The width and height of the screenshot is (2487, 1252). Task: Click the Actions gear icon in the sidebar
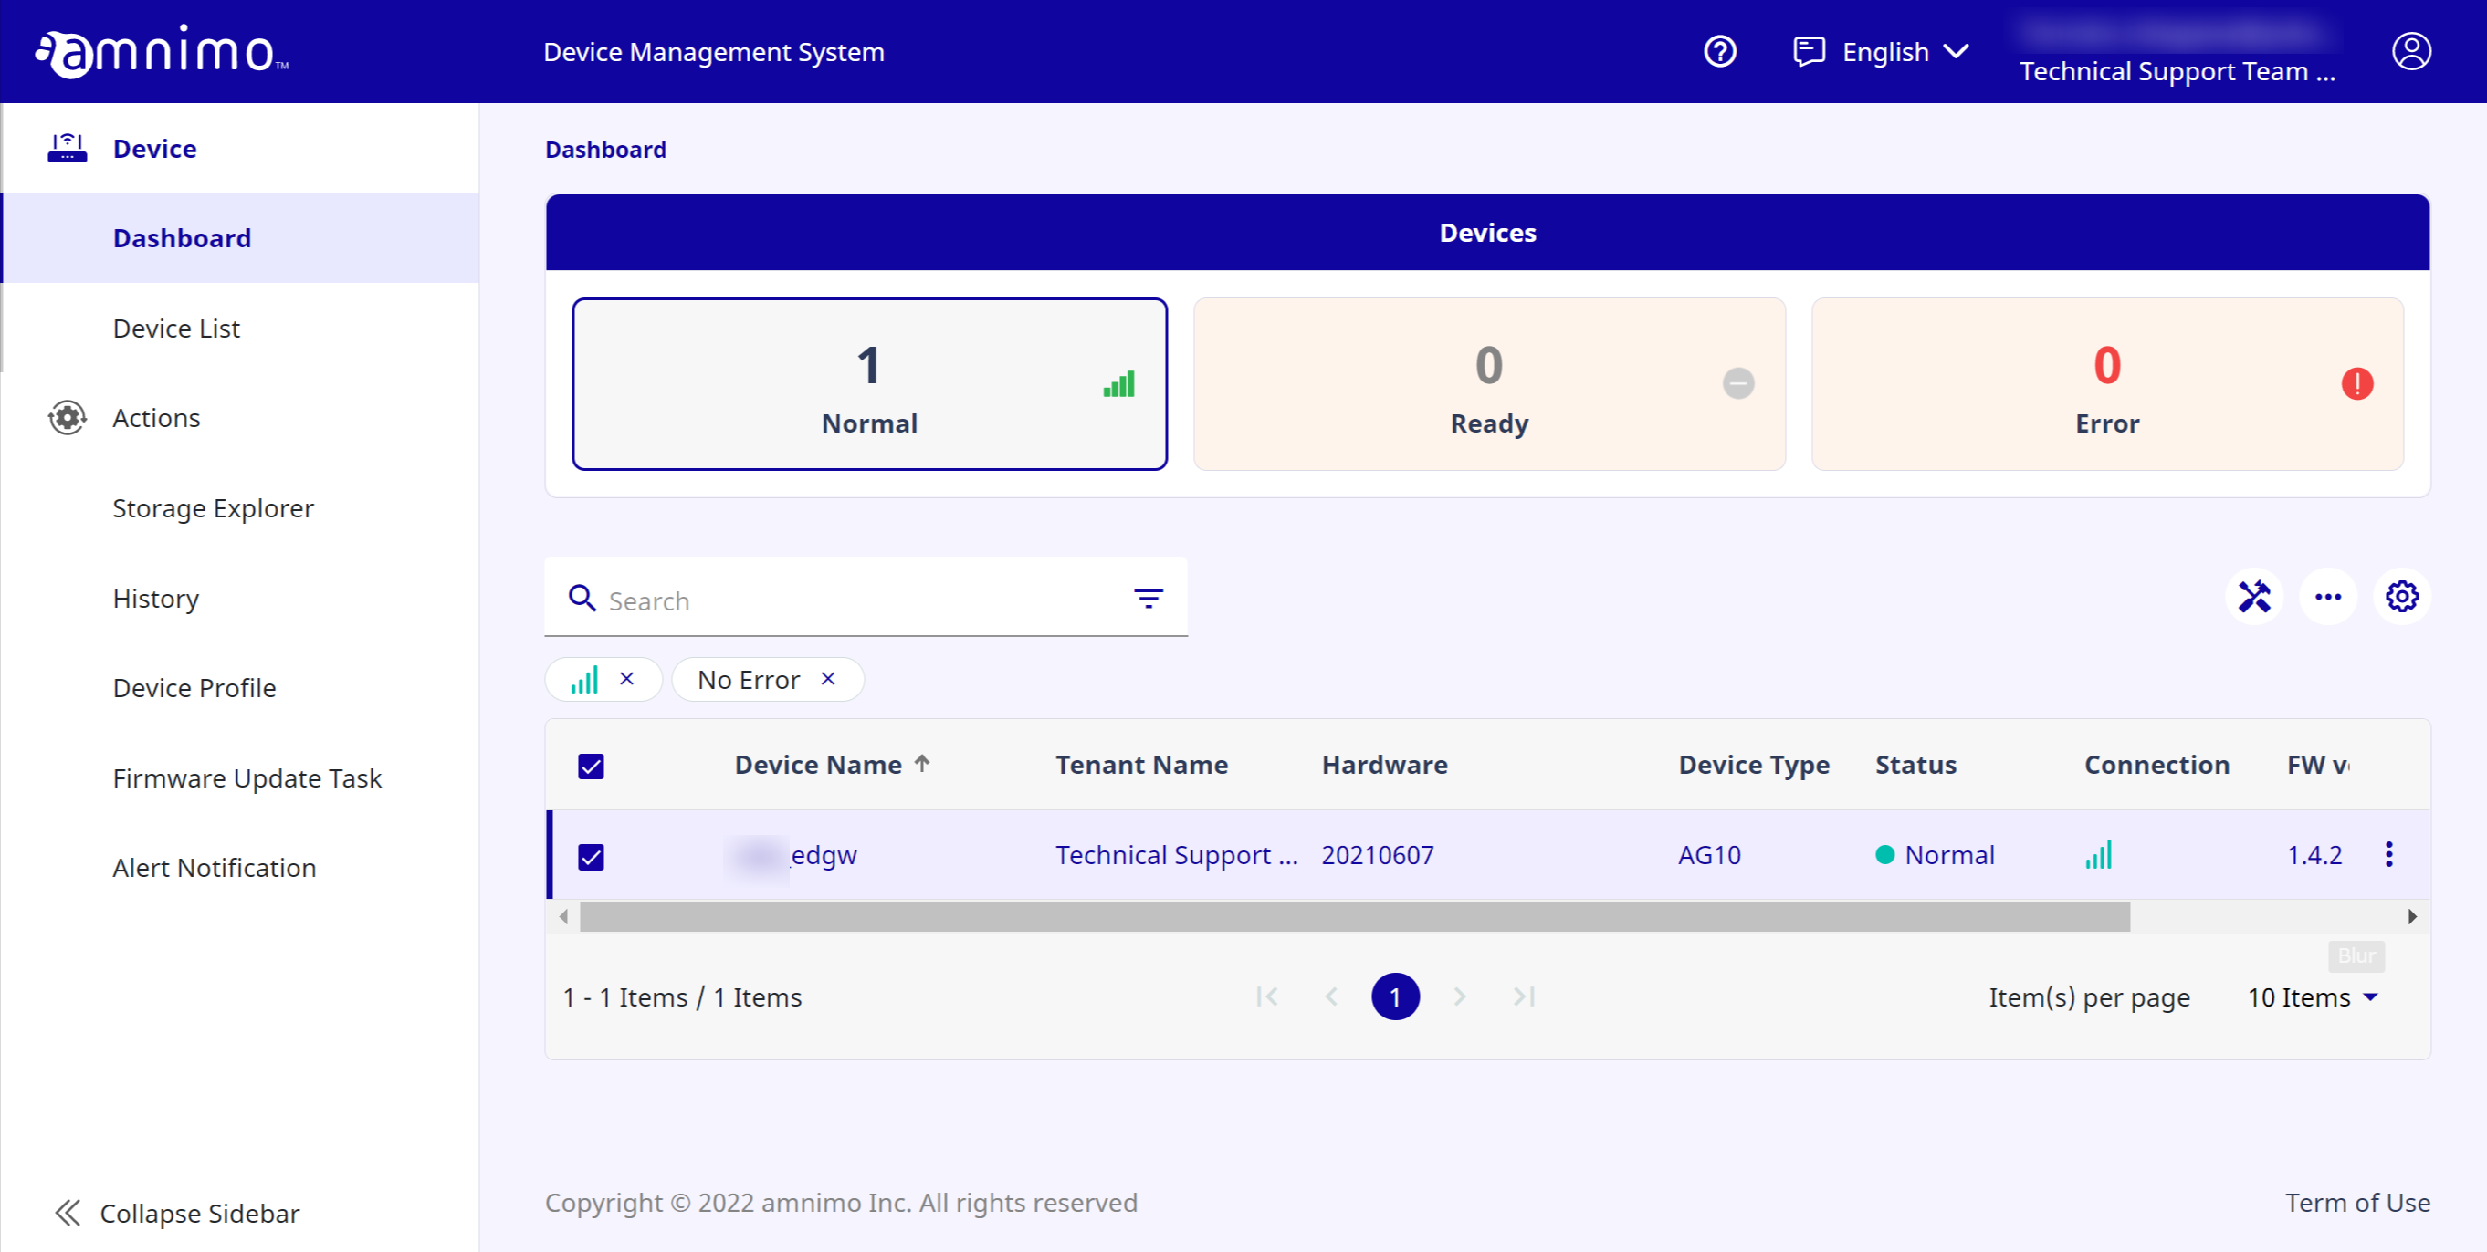click(x=67, y=417)
